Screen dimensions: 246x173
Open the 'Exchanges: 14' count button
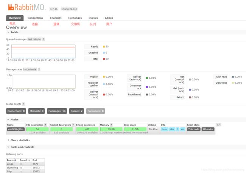57,111
